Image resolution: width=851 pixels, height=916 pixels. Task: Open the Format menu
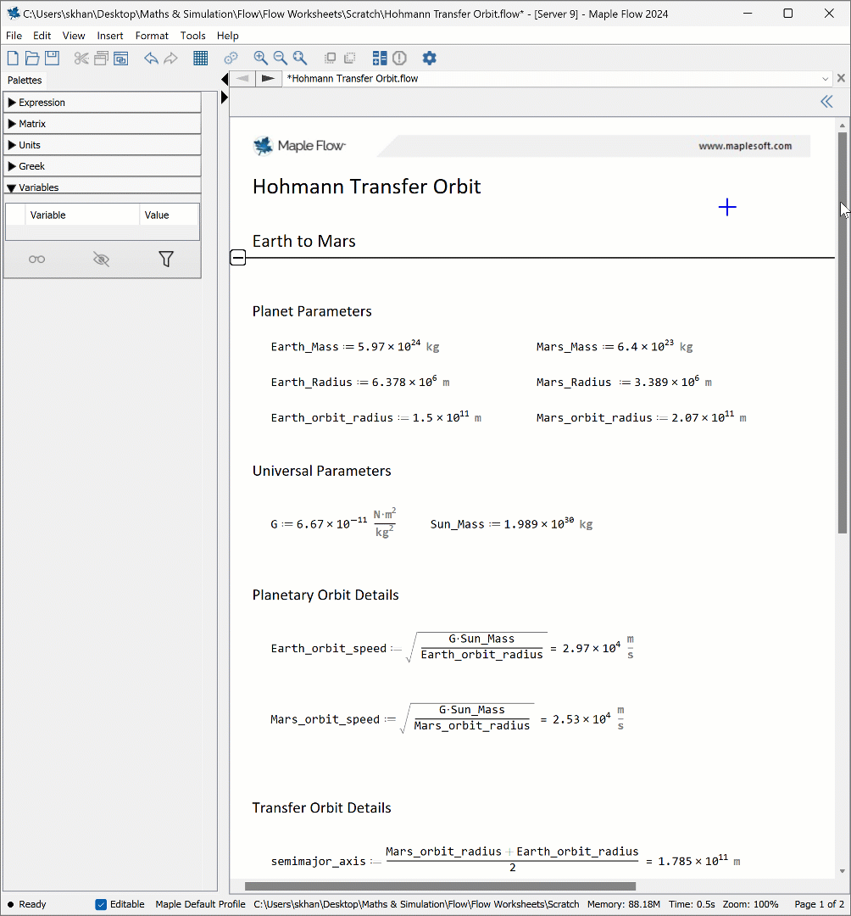click(x=152, y=36)
